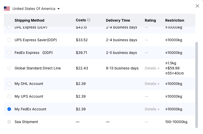The width and height of the screenshot is (203, 134).
Task: Select United States Of America country selector
Action: (x=34, y=9)
